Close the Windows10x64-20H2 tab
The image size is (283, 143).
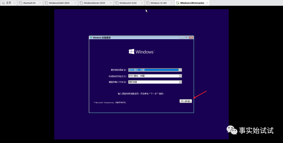tap(75, 3)
